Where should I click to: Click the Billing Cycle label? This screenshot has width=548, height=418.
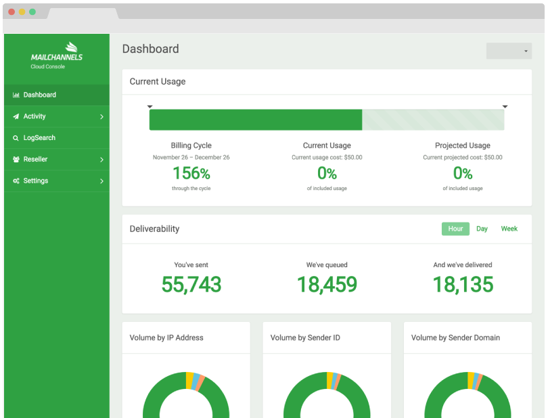[191, 145]
